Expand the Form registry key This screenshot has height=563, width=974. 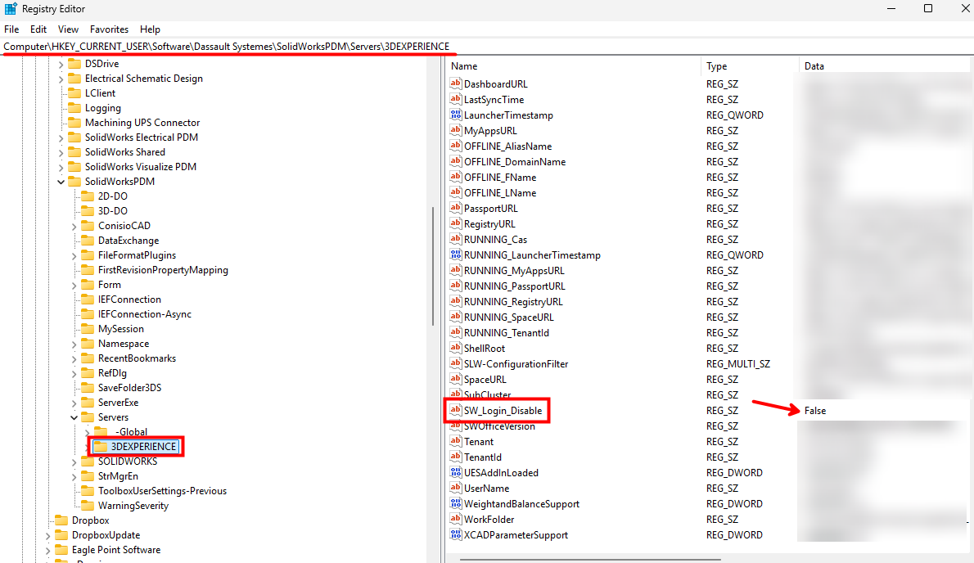[x=73, y=284]
